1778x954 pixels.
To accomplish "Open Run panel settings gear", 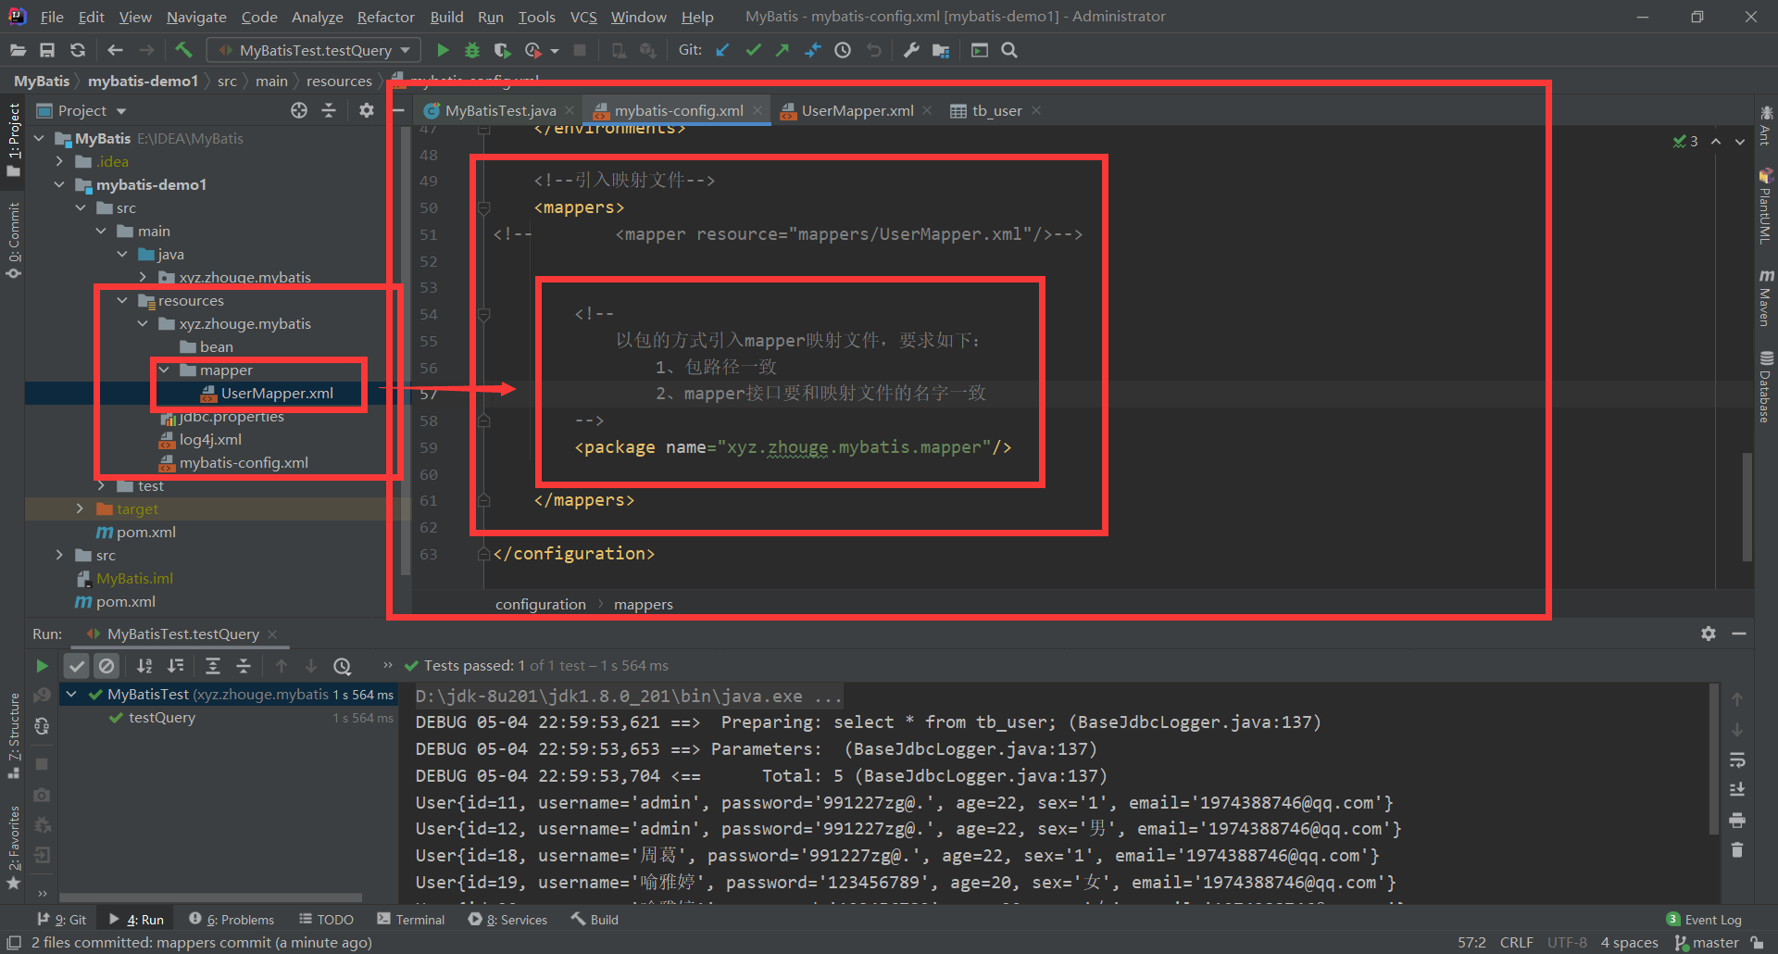I will (1709, 634).
